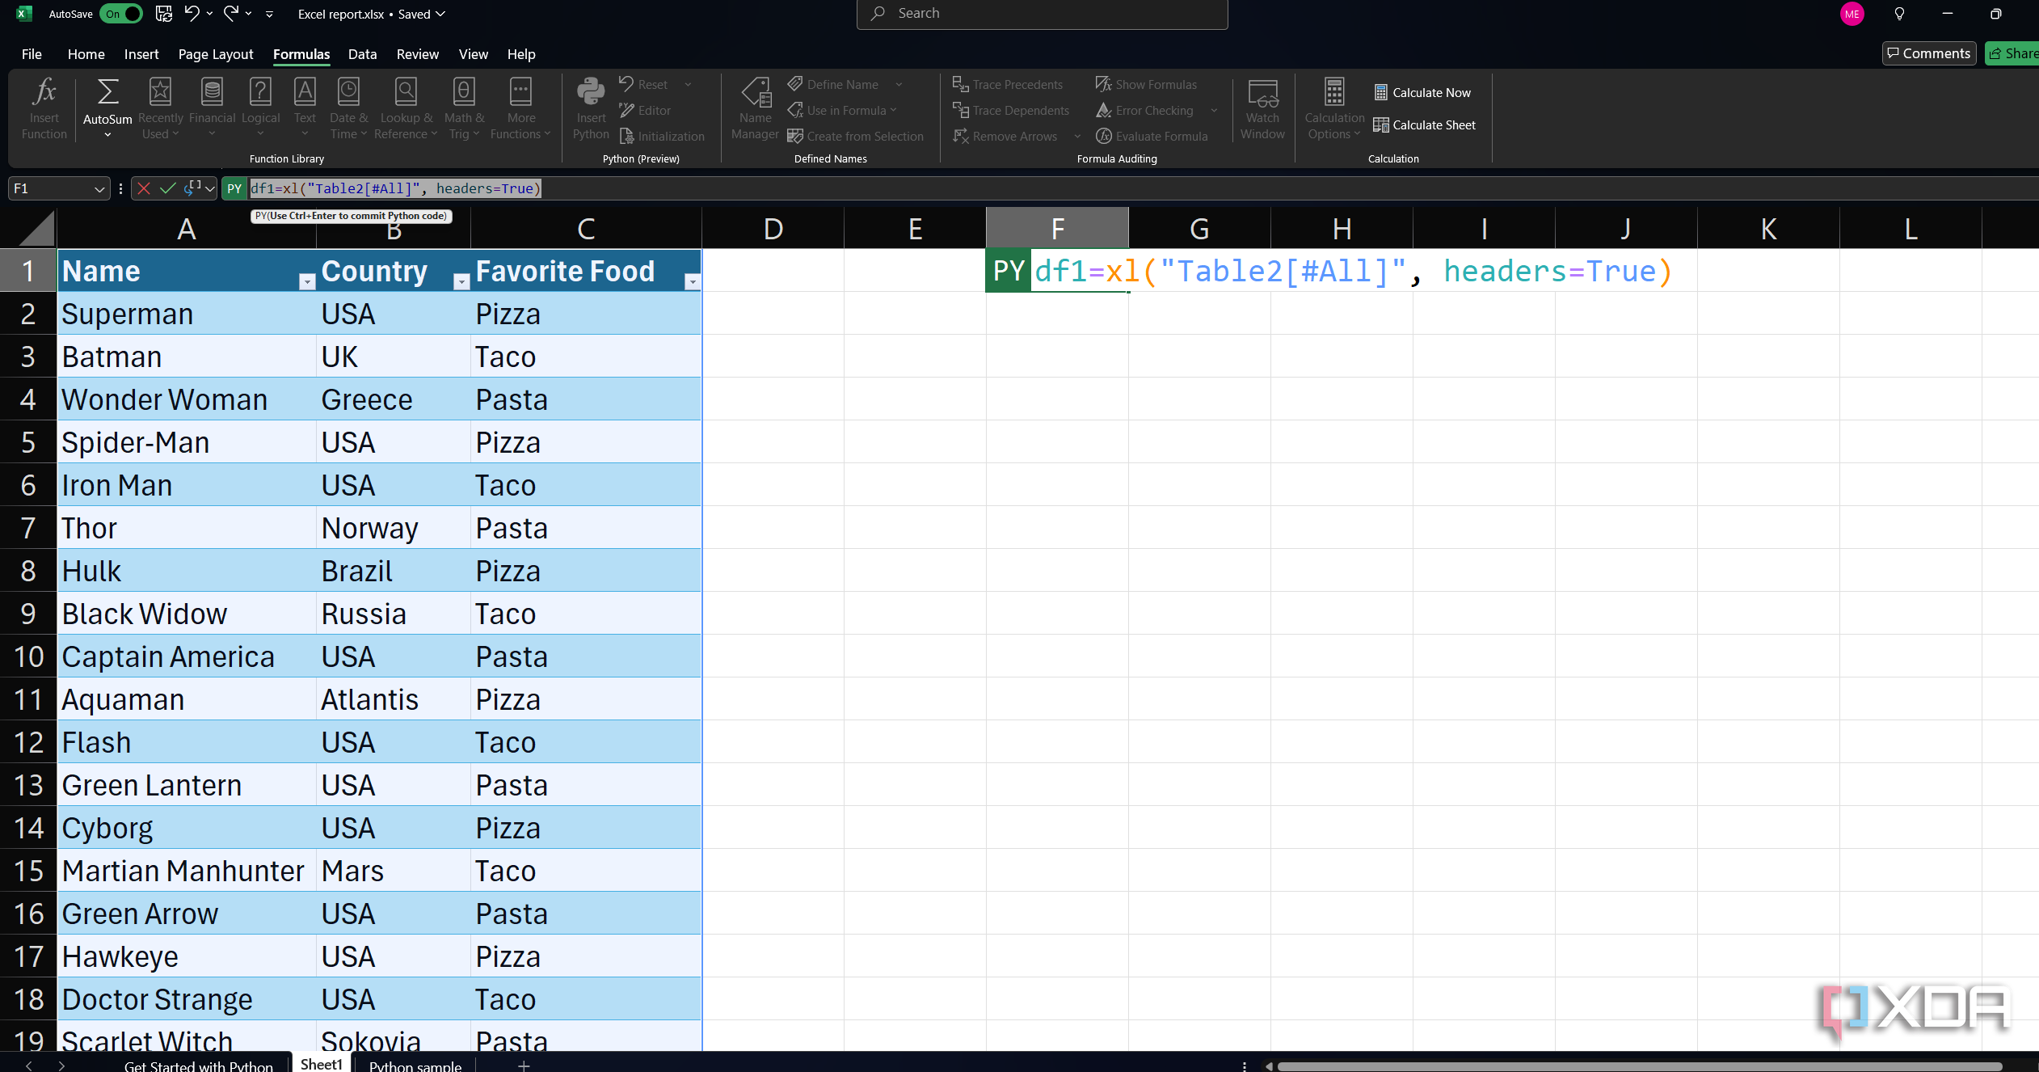This screenshot has height=1072, width=2039.
Task: Click the AutoSum sigma icon
Action: tap(107, 92)
